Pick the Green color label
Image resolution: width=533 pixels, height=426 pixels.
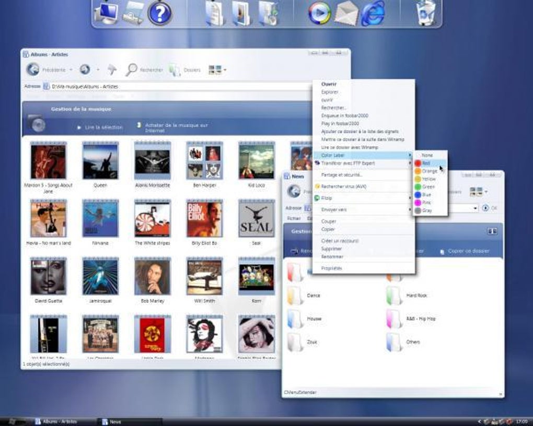(428, 187)
